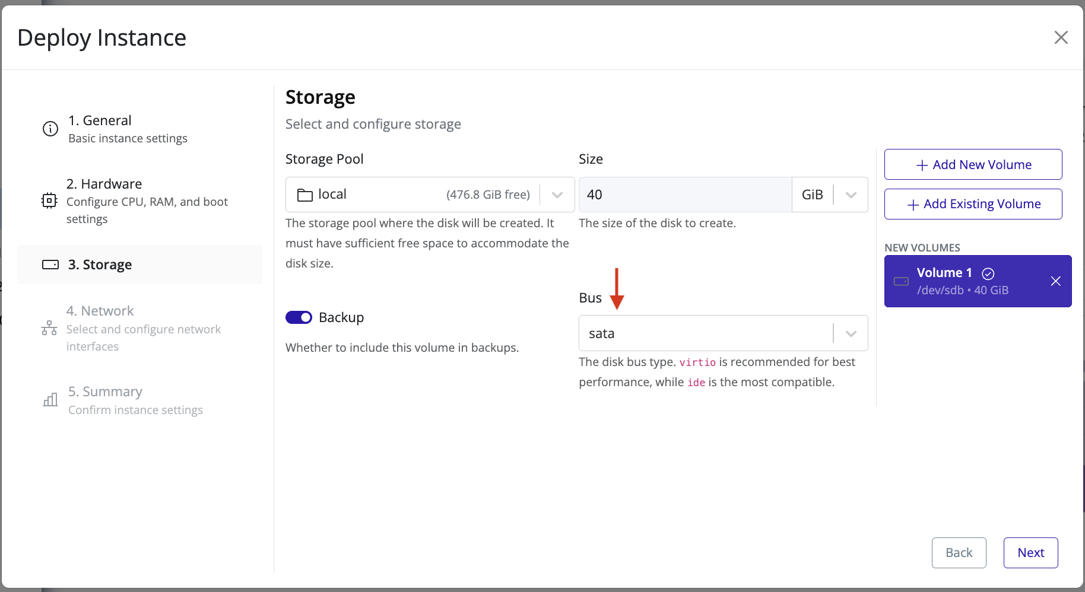Viewport: 1085px width, 592px height.
Task: Select step 3. Storage
Action: point(139,265)
